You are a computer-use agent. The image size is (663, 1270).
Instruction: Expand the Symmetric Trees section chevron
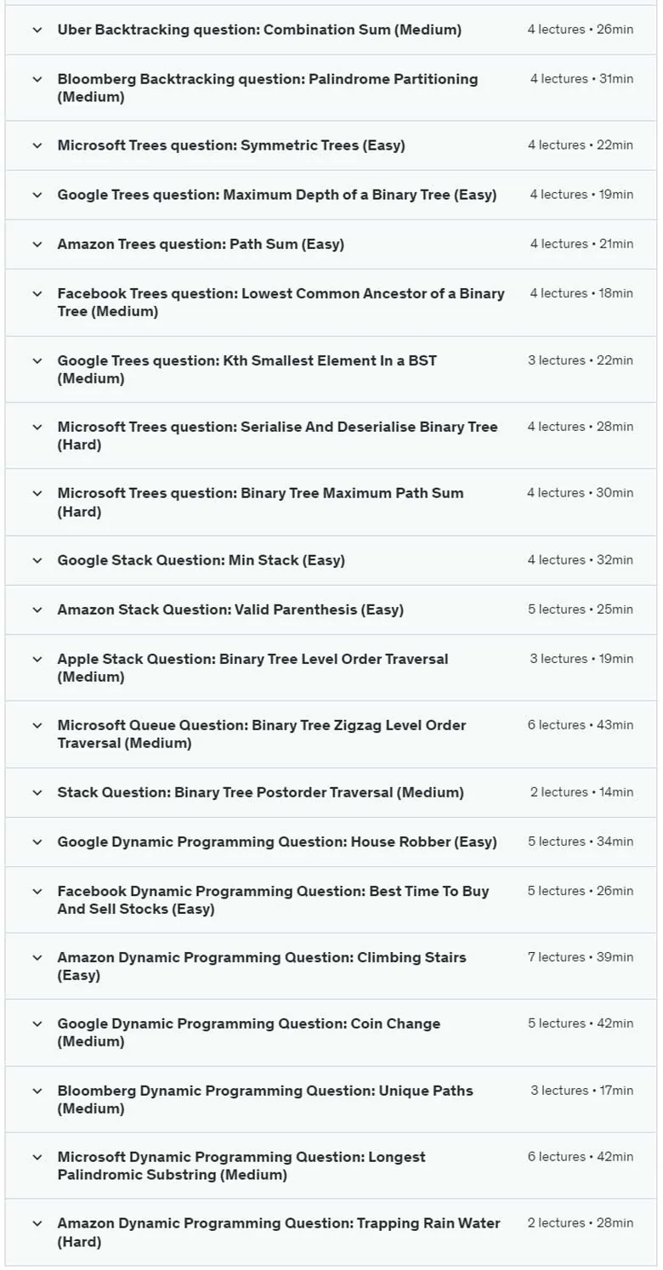click(x=37, y=145)
